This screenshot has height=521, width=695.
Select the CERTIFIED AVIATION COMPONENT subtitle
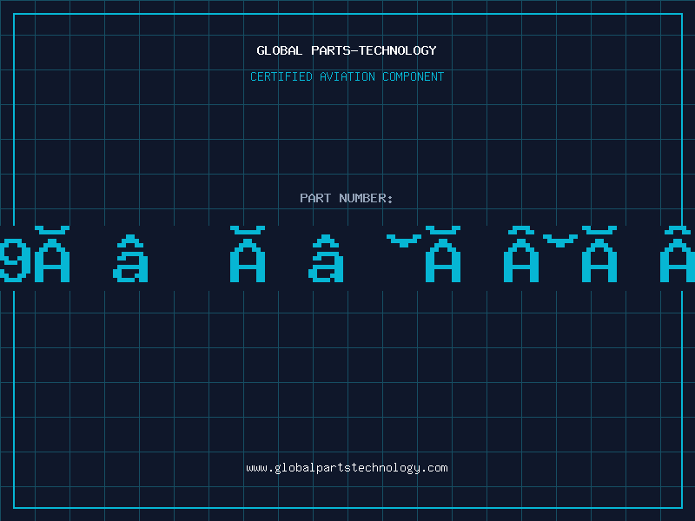click(347, 76)
